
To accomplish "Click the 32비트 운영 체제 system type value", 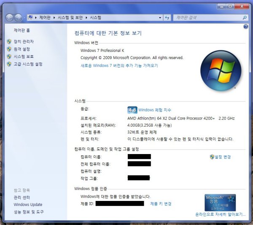I will [x=142, y=132].
